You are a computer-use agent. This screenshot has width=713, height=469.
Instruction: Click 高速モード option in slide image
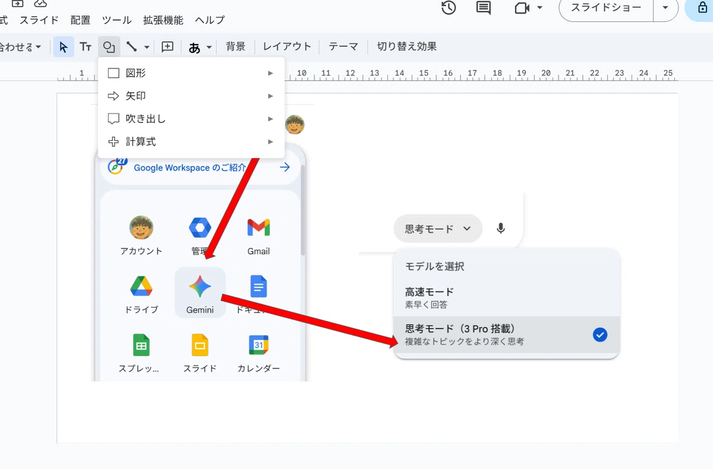click(x=506, y=298)
